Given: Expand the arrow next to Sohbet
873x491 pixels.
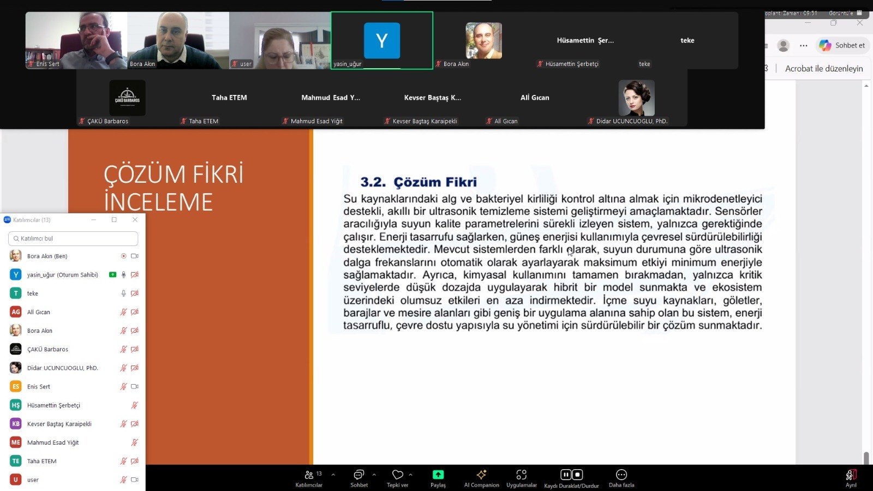Looking at the screenshot, I should [x=374, y=475].
